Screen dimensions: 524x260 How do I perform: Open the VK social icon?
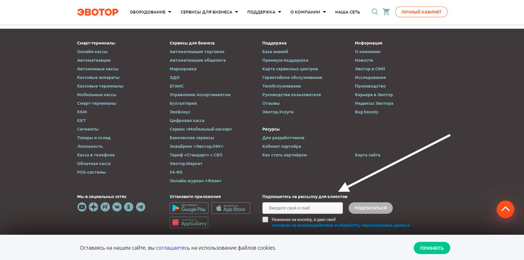117,207
